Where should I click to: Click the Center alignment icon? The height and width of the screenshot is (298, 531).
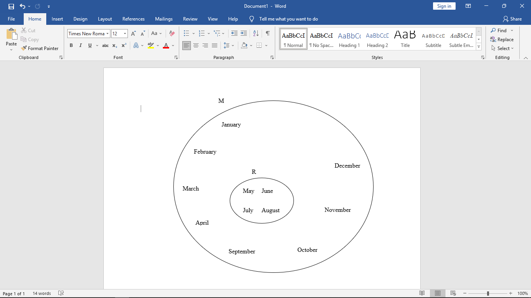coord(196,45)
